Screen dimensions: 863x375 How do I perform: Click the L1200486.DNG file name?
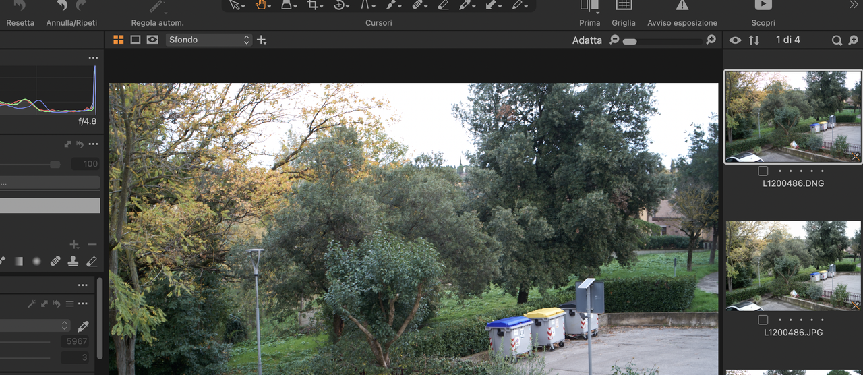point(793,183)
